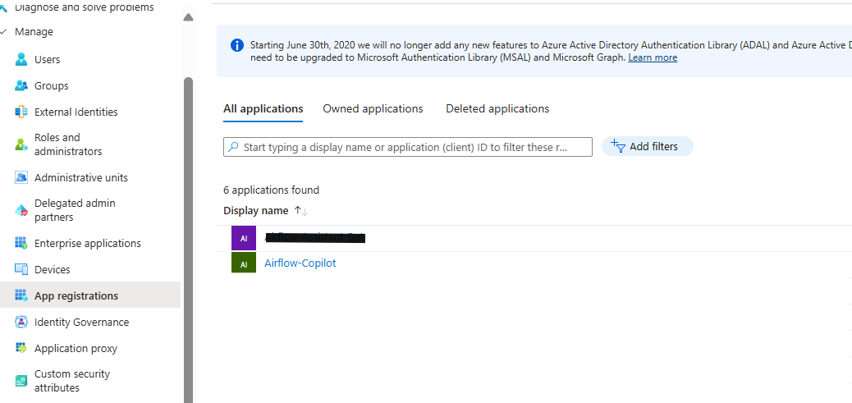Click the green Airflow-Copilot AI tile icon
This screenshot has width=852, height=403.
[x=244, y=263]
